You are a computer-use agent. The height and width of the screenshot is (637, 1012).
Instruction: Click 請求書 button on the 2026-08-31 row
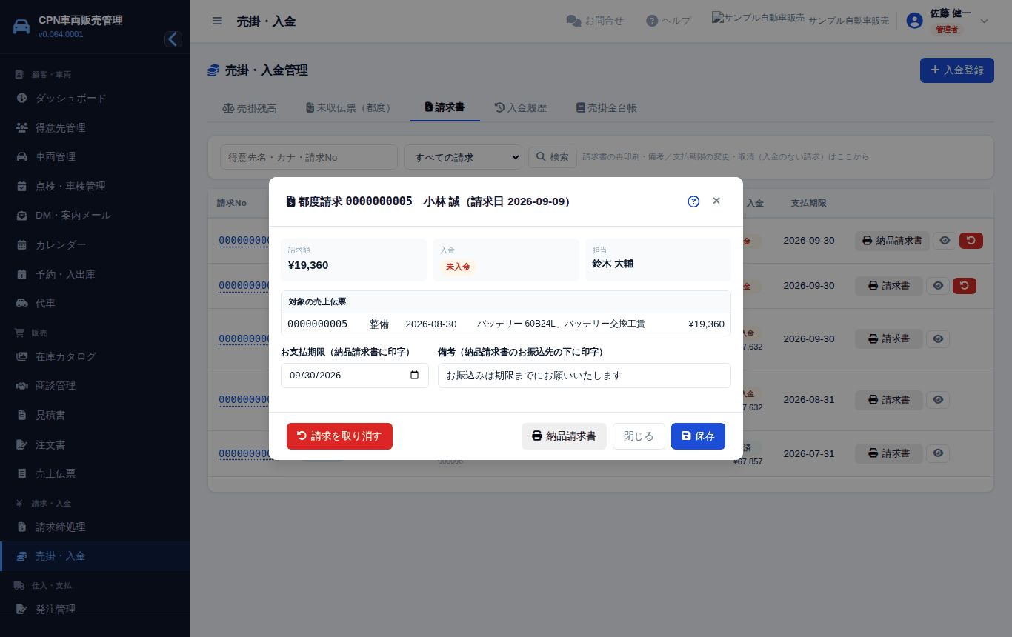(889, 400)
